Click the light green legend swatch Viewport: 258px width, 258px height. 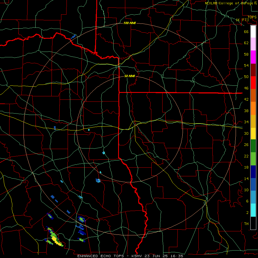253,159
